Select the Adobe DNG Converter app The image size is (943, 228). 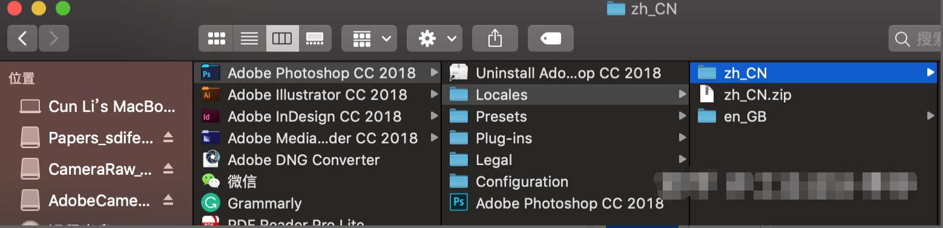[x=317, y=160]
